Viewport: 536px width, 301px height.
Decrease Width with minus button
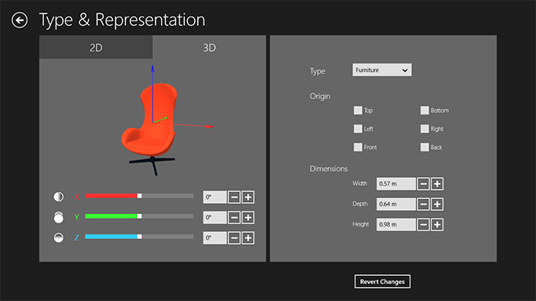[x=423, y=184]
